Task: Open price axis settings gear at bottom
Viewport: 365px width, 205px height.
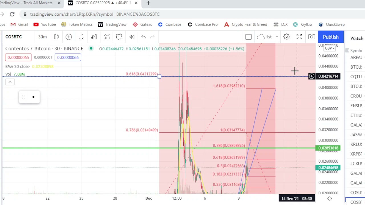Action: (x=330, y=198)
